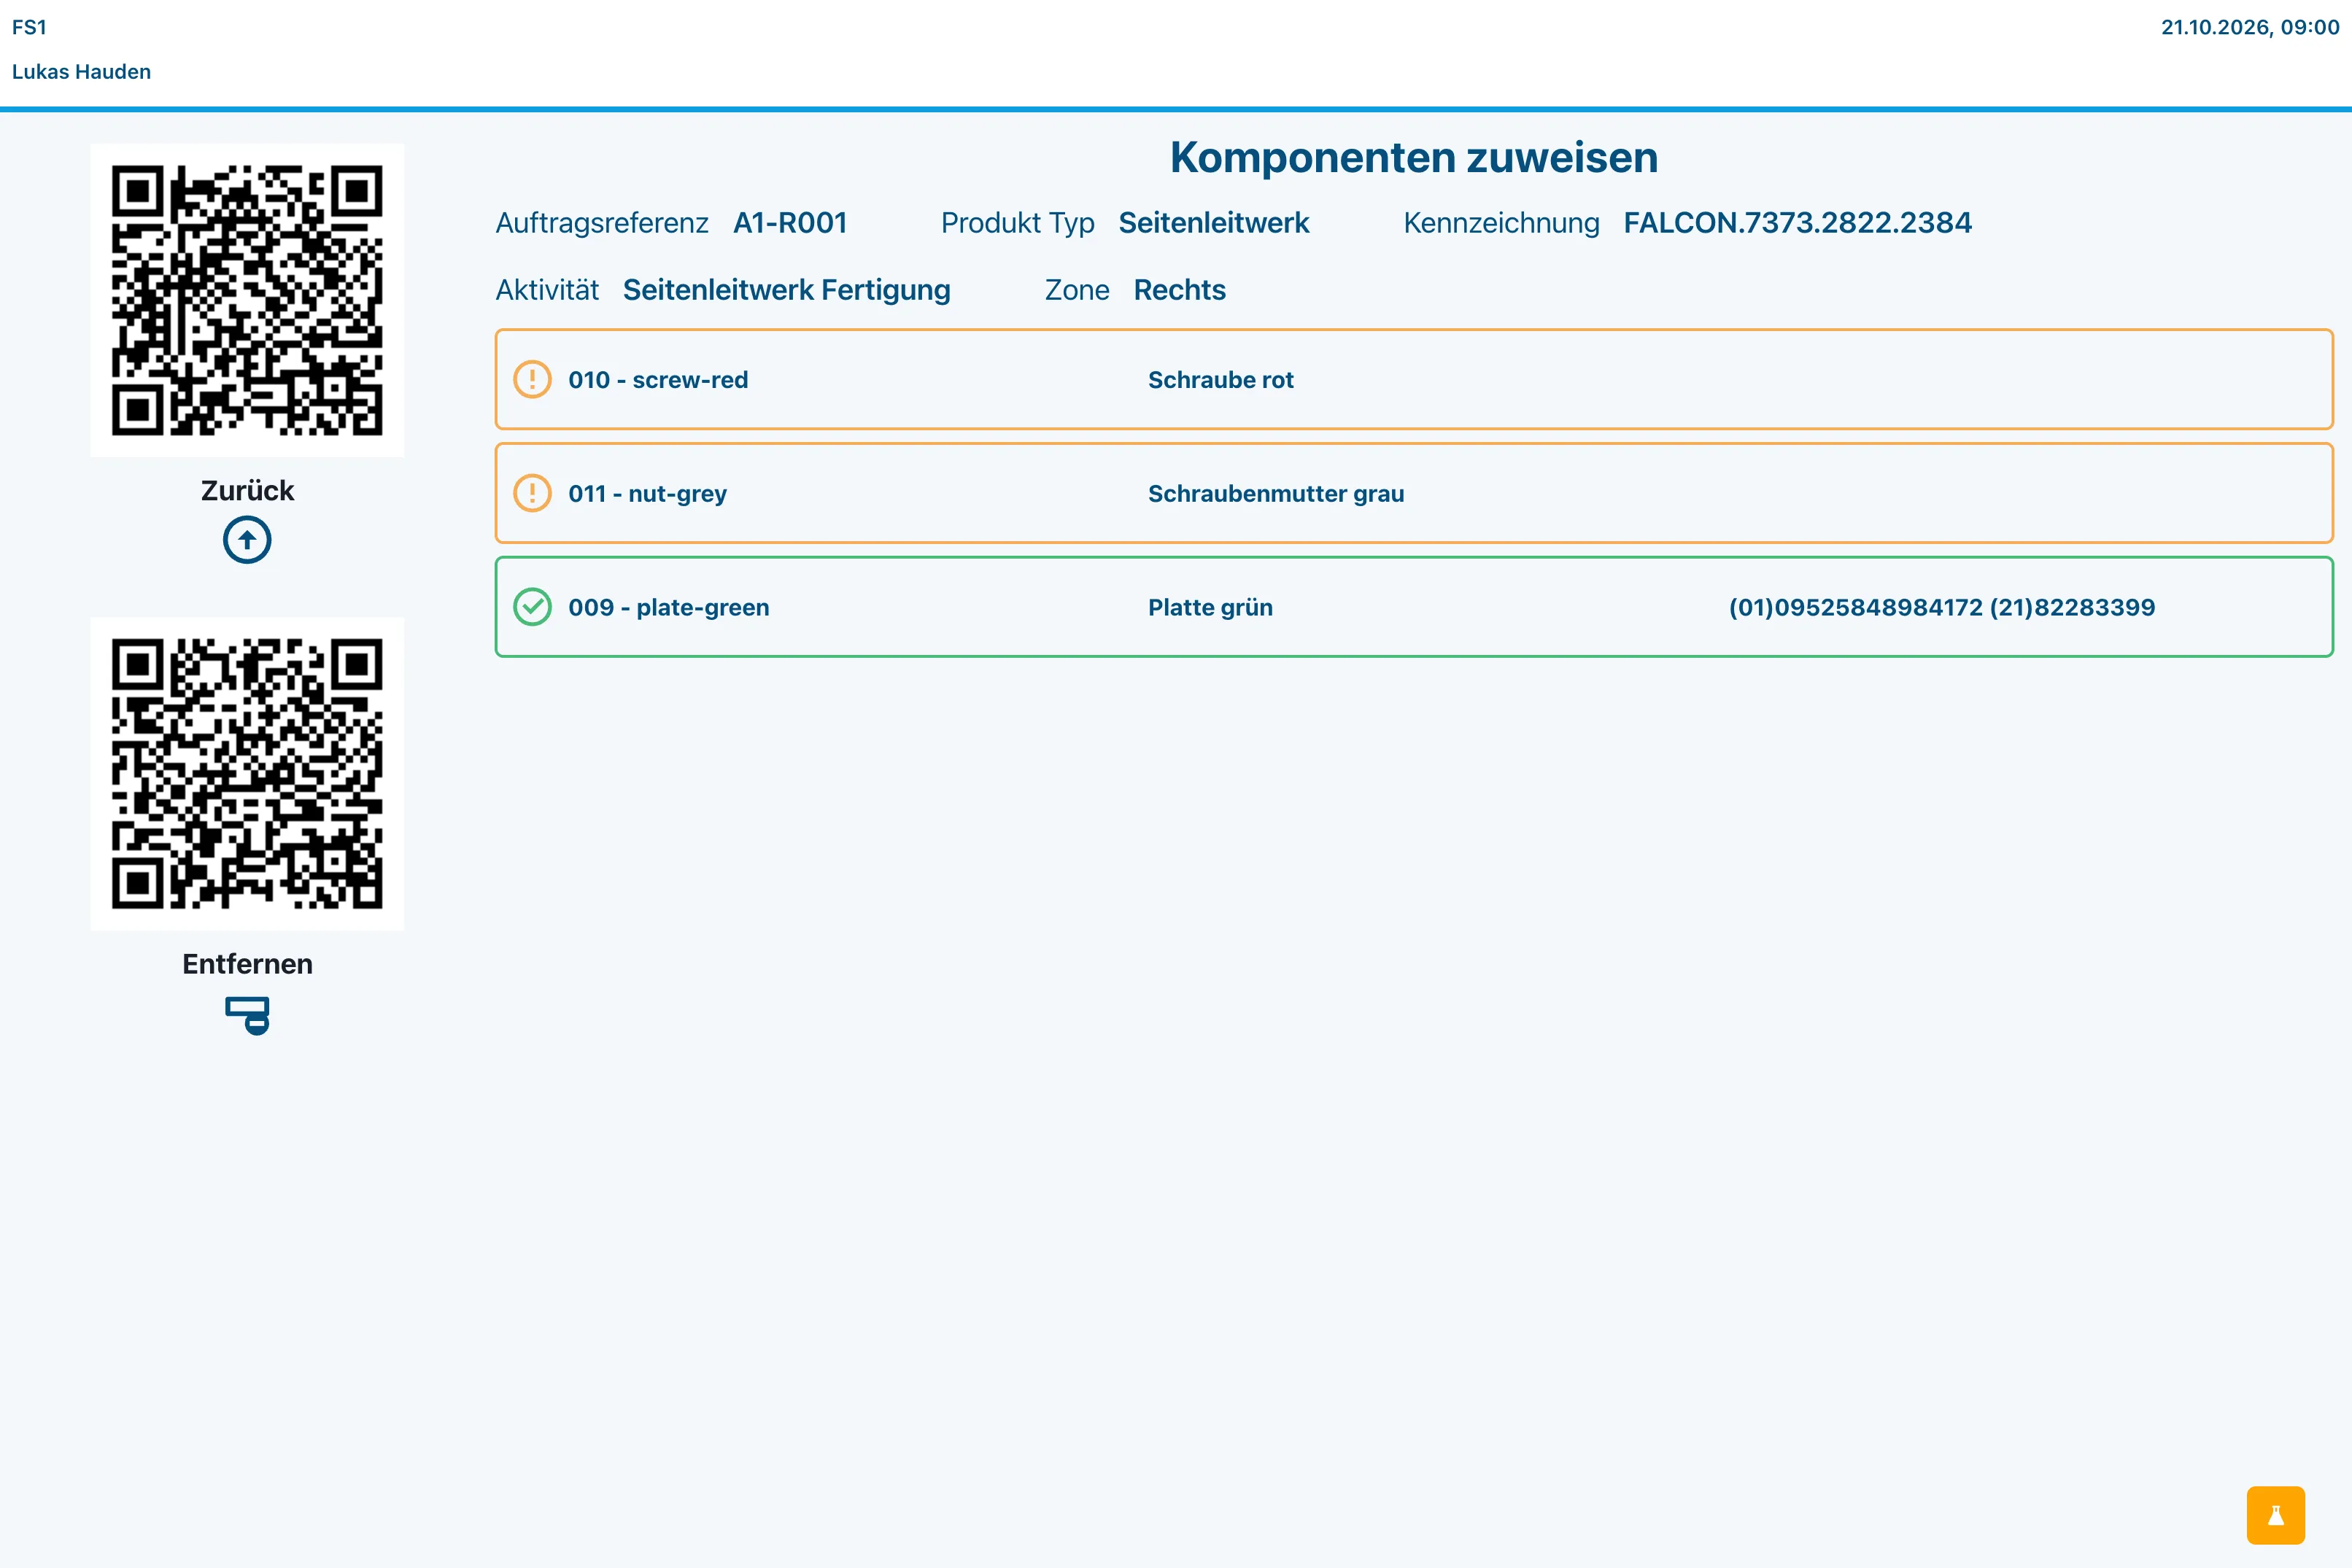Select the 010 - screw-red component row
This screenshot has height=1568, width=2352.
[x=1414, y=379]
